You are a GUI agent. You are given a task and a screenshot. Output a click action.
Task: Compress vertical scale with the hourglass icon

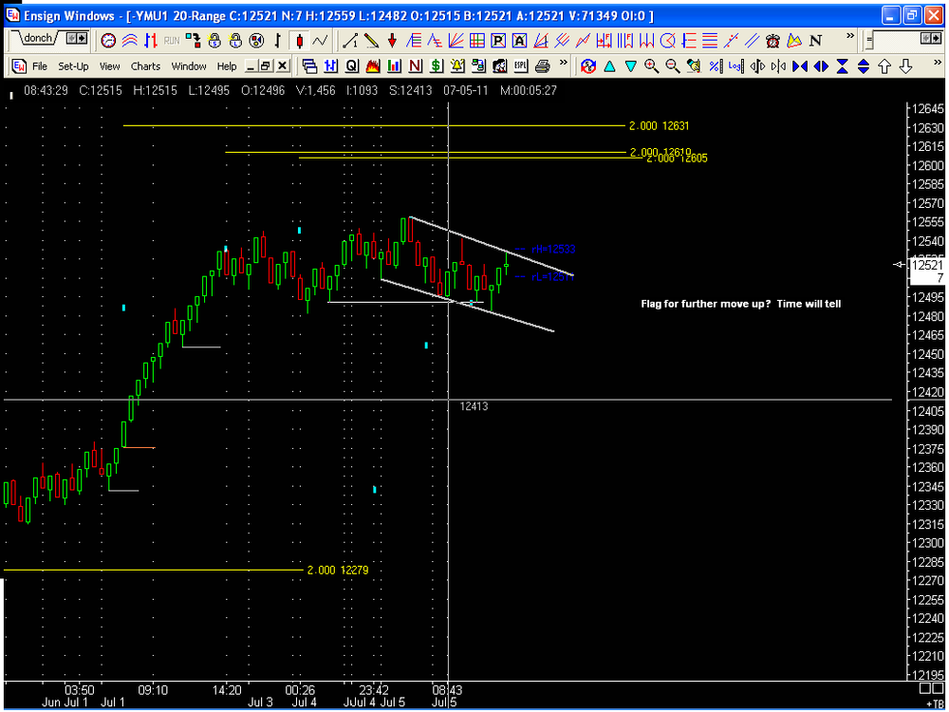click(x=843, y=66)
